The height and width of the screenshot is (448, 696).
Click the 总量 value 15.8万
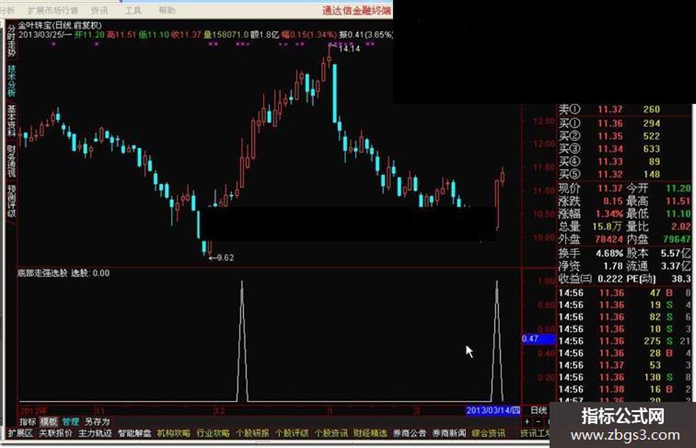(607, 227)
